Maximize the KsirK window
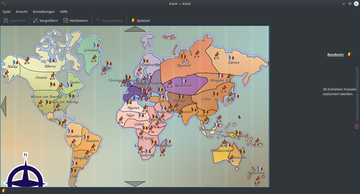Image resolution: width=360 pixels, height=194 pixels. click(x=350, y=4)
